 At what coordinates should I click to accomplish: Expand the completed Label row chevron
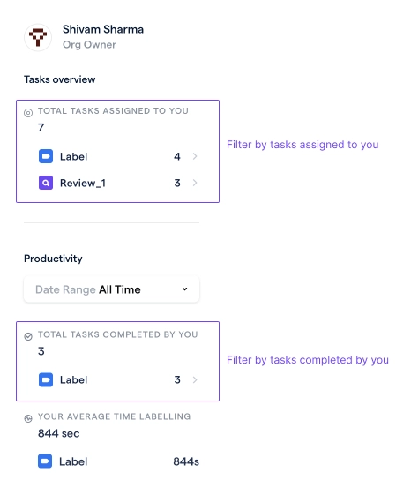[x=195, y=379]
